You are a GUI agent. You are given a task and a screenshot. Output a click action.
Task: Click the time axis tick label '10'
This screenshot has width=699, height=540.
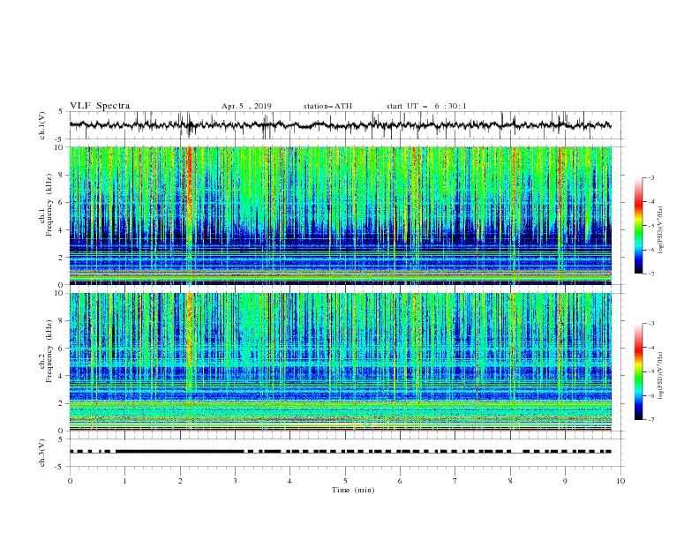tap(620, 481)
